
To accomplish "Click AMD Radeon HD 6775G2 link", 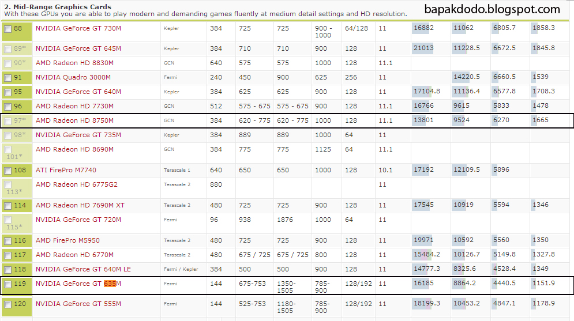I will tap(77, 184).
